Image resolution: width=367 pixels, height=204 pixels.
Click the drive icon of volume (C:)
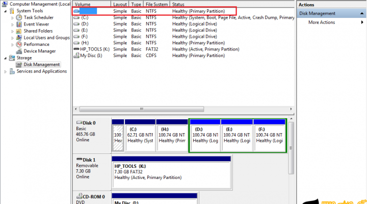pyautogui.click(x=76, y=17)
